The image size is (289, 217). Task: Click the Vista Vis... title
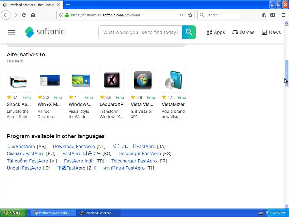142,105
